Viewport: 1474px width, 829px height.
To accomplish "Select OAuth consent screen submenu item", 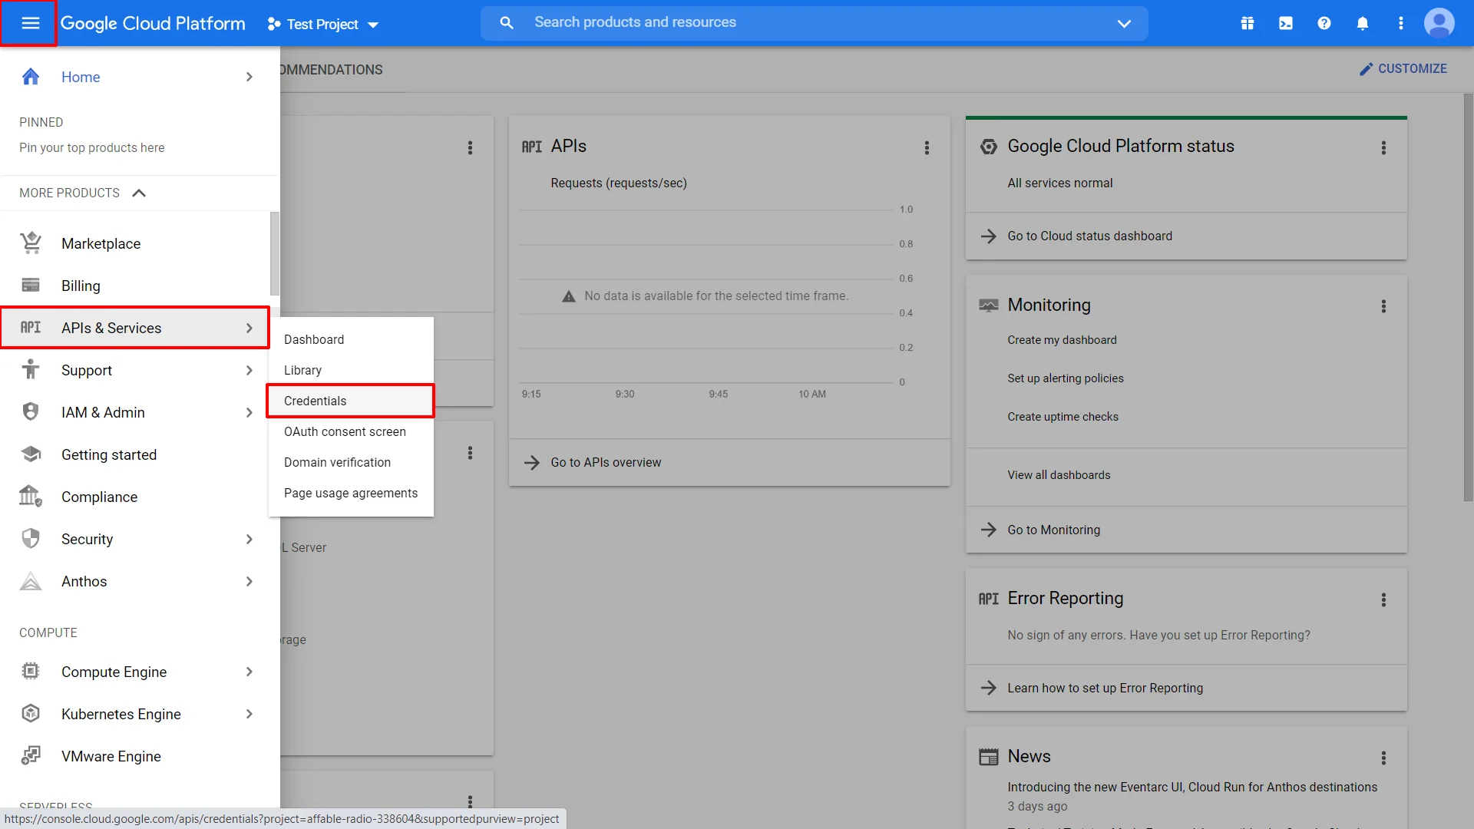I will pos(351,431).
